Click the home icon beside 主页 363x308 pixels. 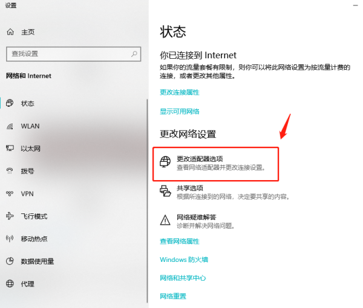10,32
